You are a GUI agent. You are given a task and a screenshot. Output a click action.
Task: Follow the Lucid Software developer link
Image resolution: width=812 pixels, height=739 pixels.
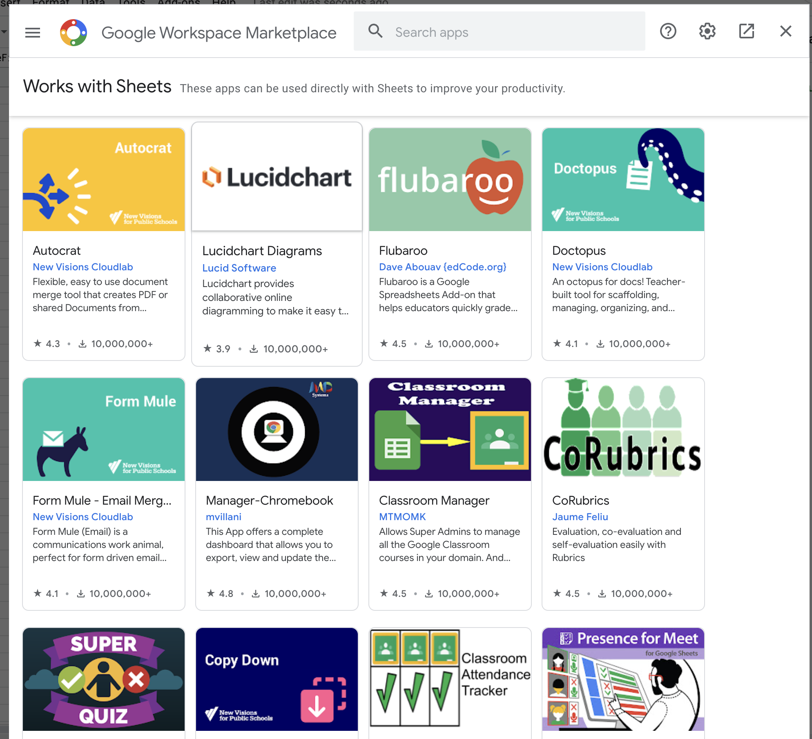(x=239, y=268)
